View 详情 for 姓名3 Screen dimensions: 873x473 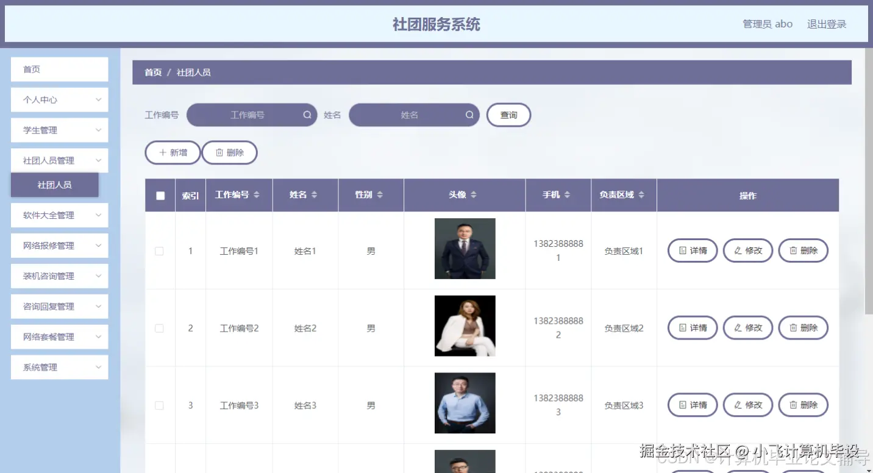click(693, 405)
